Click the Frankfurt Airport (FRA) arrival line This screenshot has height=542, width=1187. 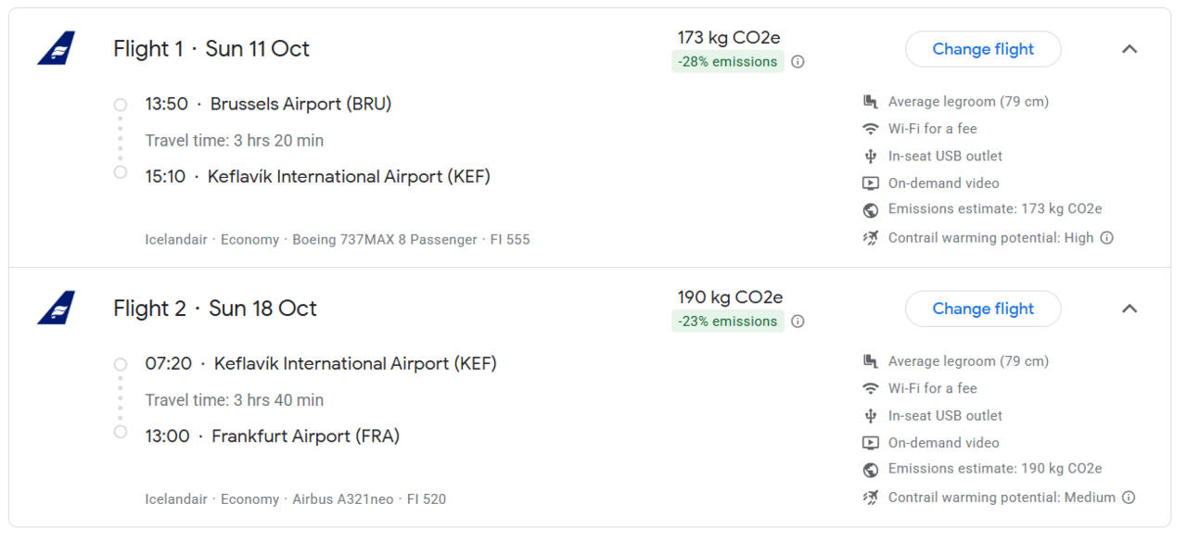point(273,436)
